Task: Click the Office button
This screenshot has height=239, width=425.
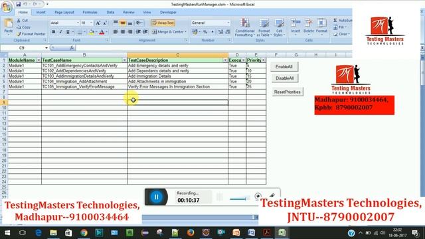Action: click(7, 7)
